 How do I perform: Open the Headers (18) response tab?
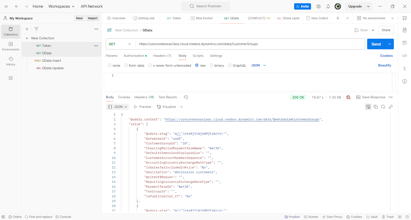[x=144, y=97]
